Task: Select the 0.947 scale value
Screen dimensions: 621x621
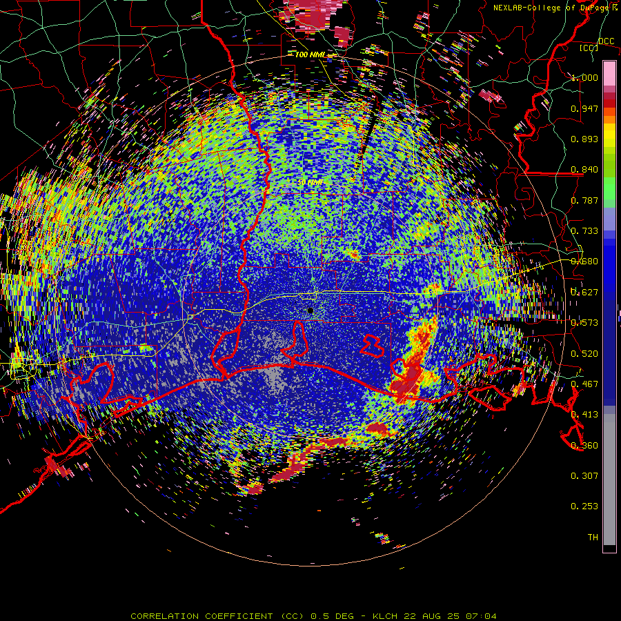Action: point(584,108)
